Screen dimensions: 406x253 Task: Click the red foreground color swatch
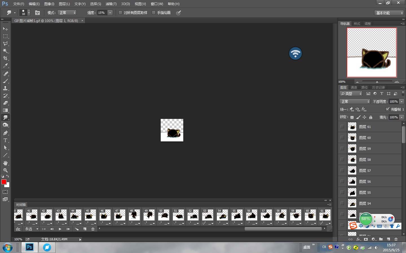pos(4,182)
